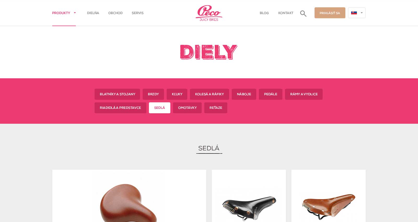Click the Slovak flag icon
The height and width of the screenshot is (222, 418).
[354, 13]
